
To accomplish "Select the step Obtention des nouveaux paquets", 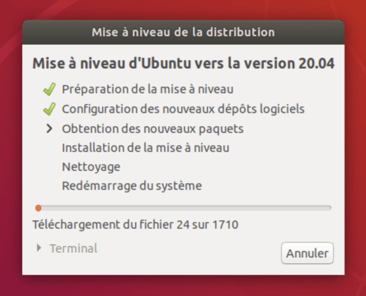I will pyautogui.click(x=152, y=129).
